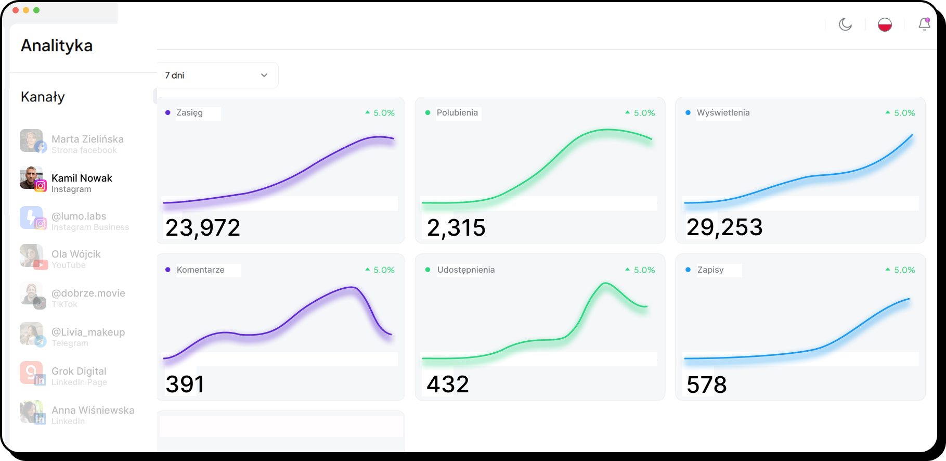Expand the 7 dni period dropdown

click(217, 75)
